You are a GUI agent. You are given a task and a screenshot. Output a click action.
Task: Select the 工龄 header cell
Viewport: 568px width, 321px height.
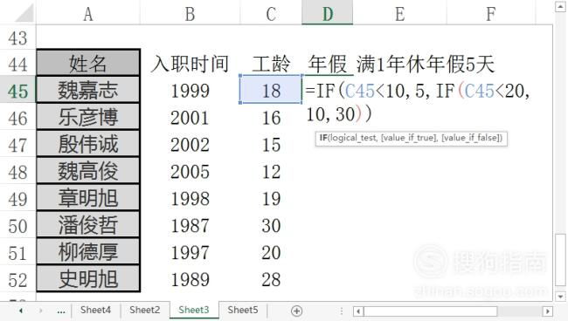271,64
